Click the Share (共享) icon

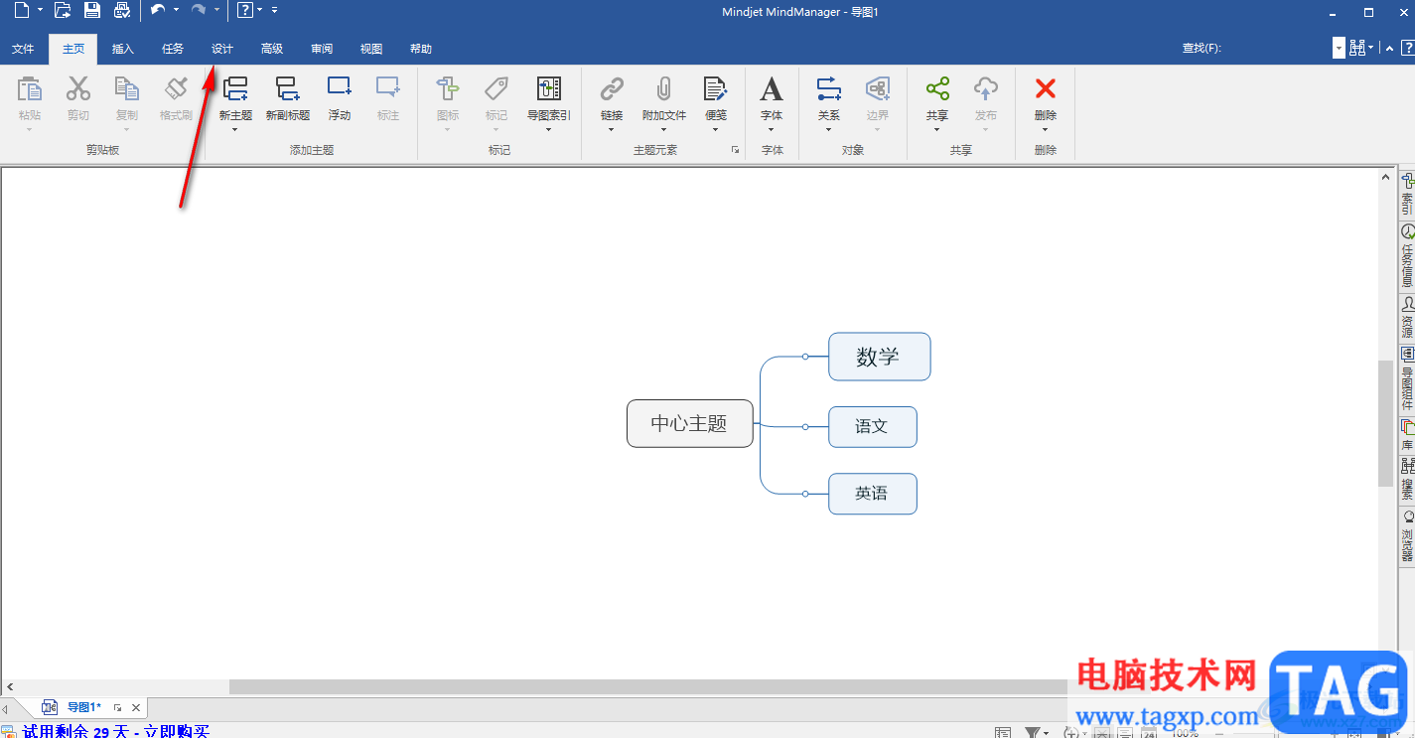937,89
